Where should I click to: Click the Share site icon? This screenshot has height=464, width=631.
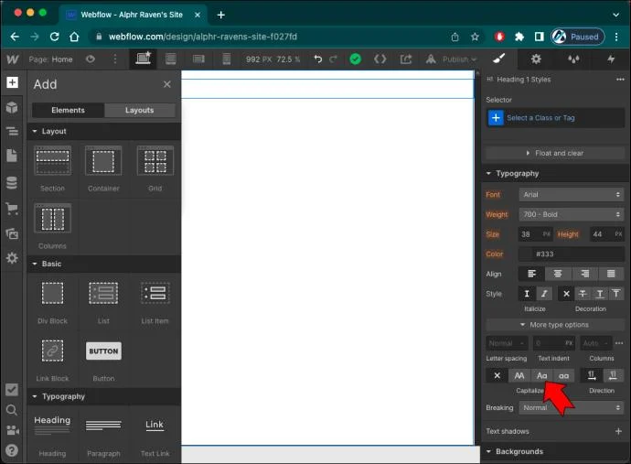click(406, 59)
